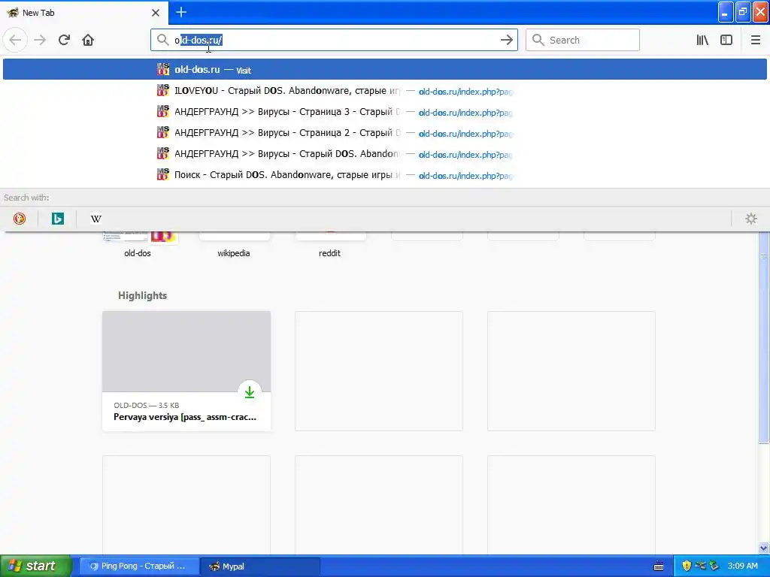Click the Search box field

[583, 40]
